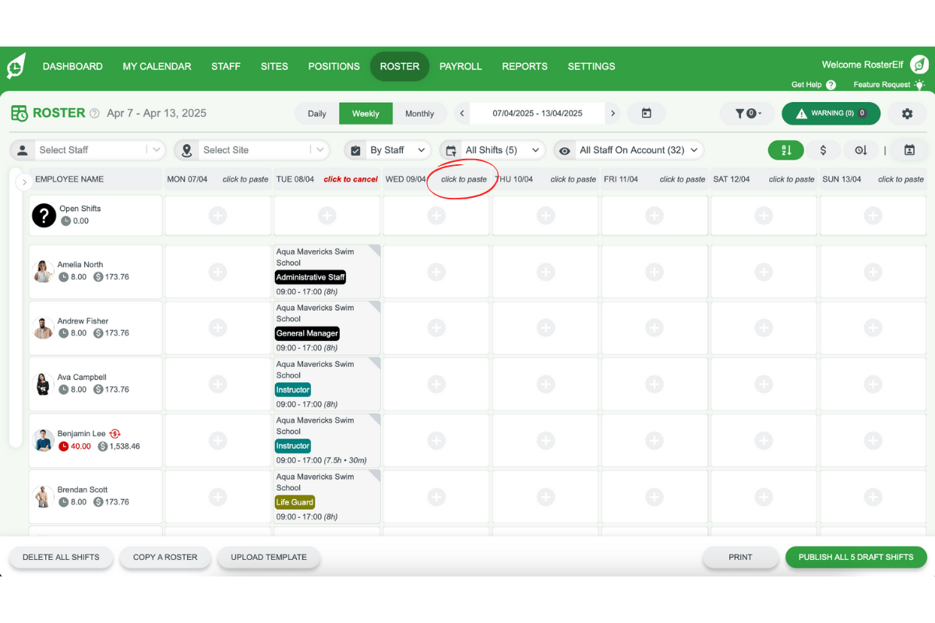935x623 pixels.
Task: Switch to the Monthly view tab
Action: click(x=419, y=113)
